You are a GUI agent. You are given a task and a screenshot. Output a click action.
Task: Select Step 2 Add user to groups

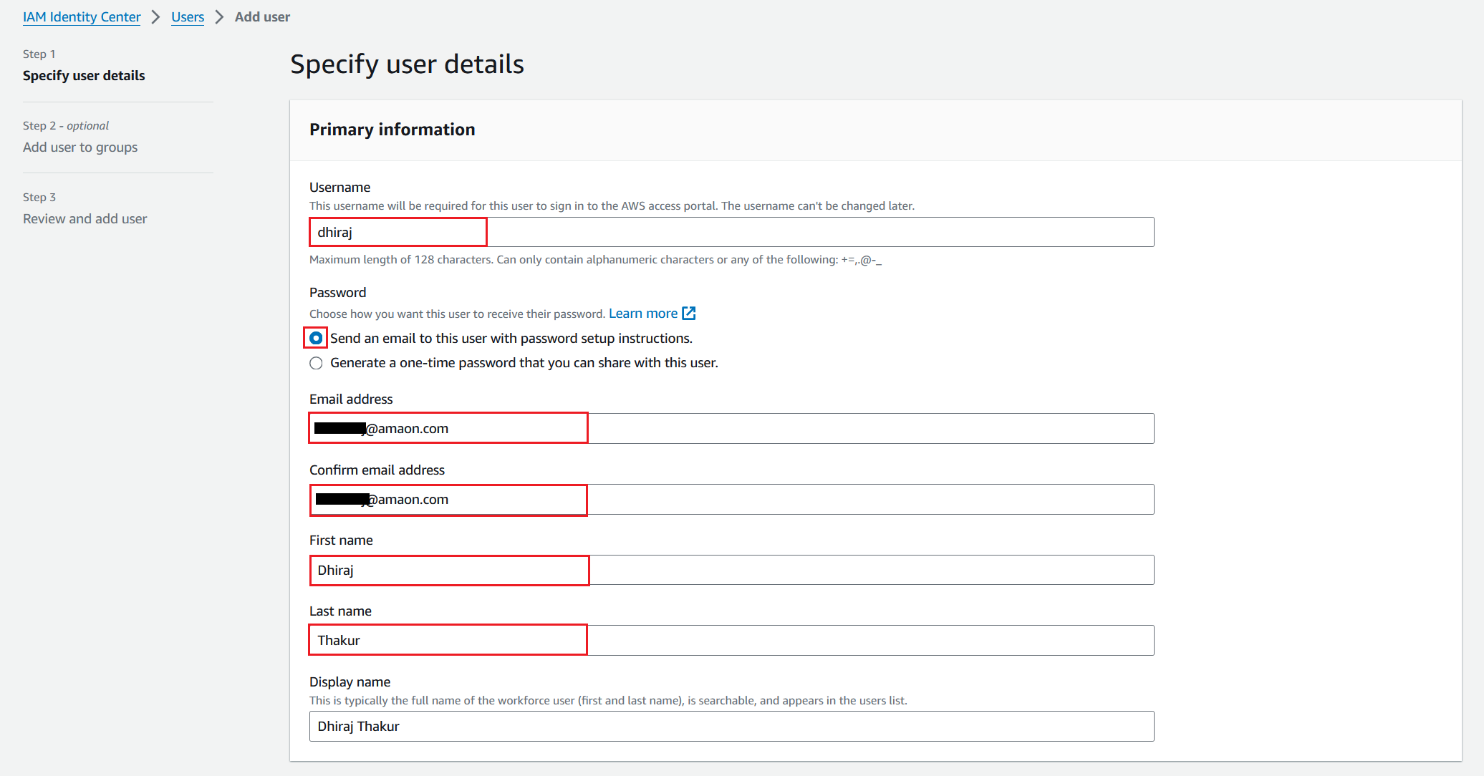pyautogui.click(x=80, y=147)
